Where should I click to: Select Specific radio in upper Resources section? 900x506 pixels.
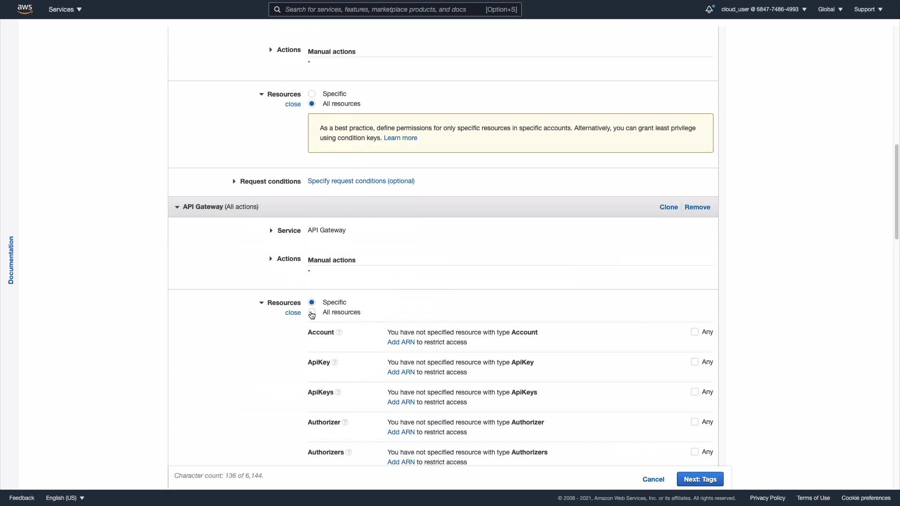pos(312,94)
